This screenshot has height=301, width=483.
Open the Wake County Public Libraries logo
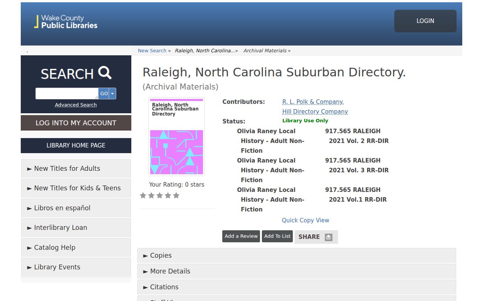tap(66, 22)
